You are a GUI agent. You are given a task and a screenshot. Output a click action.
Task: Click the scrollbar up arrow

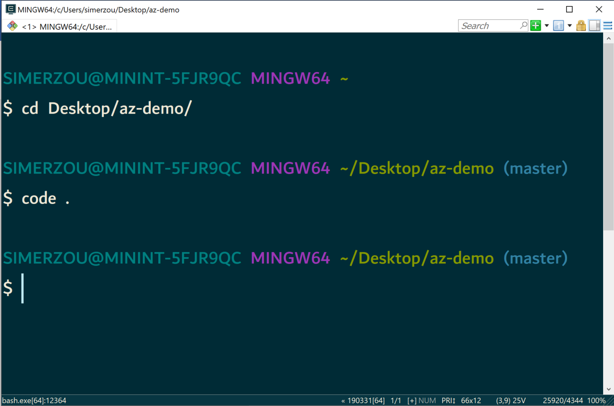pos(608,39)
